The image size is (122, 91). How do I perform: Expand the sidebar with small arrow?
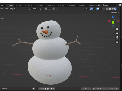pos(120,17)
